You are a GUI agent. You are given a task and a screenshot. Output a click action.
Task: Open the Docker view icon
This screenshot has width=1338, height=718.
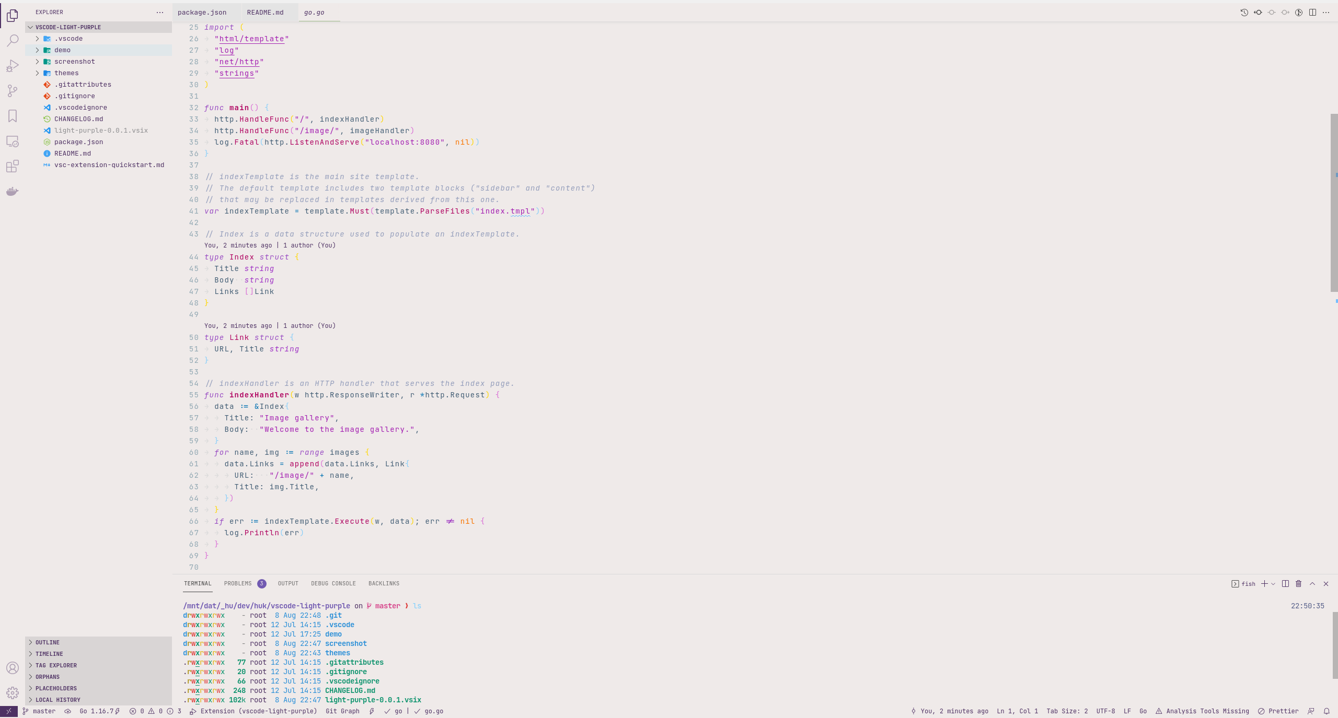point(13,192)
